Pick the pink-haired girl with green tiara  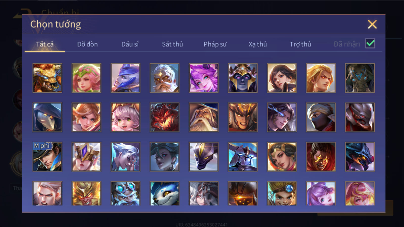(86, 78)
